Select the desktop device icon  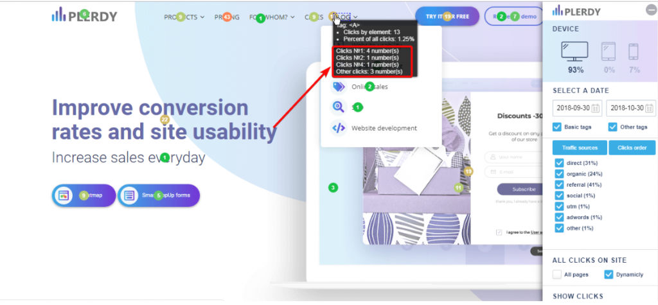[x=574, y=51]
